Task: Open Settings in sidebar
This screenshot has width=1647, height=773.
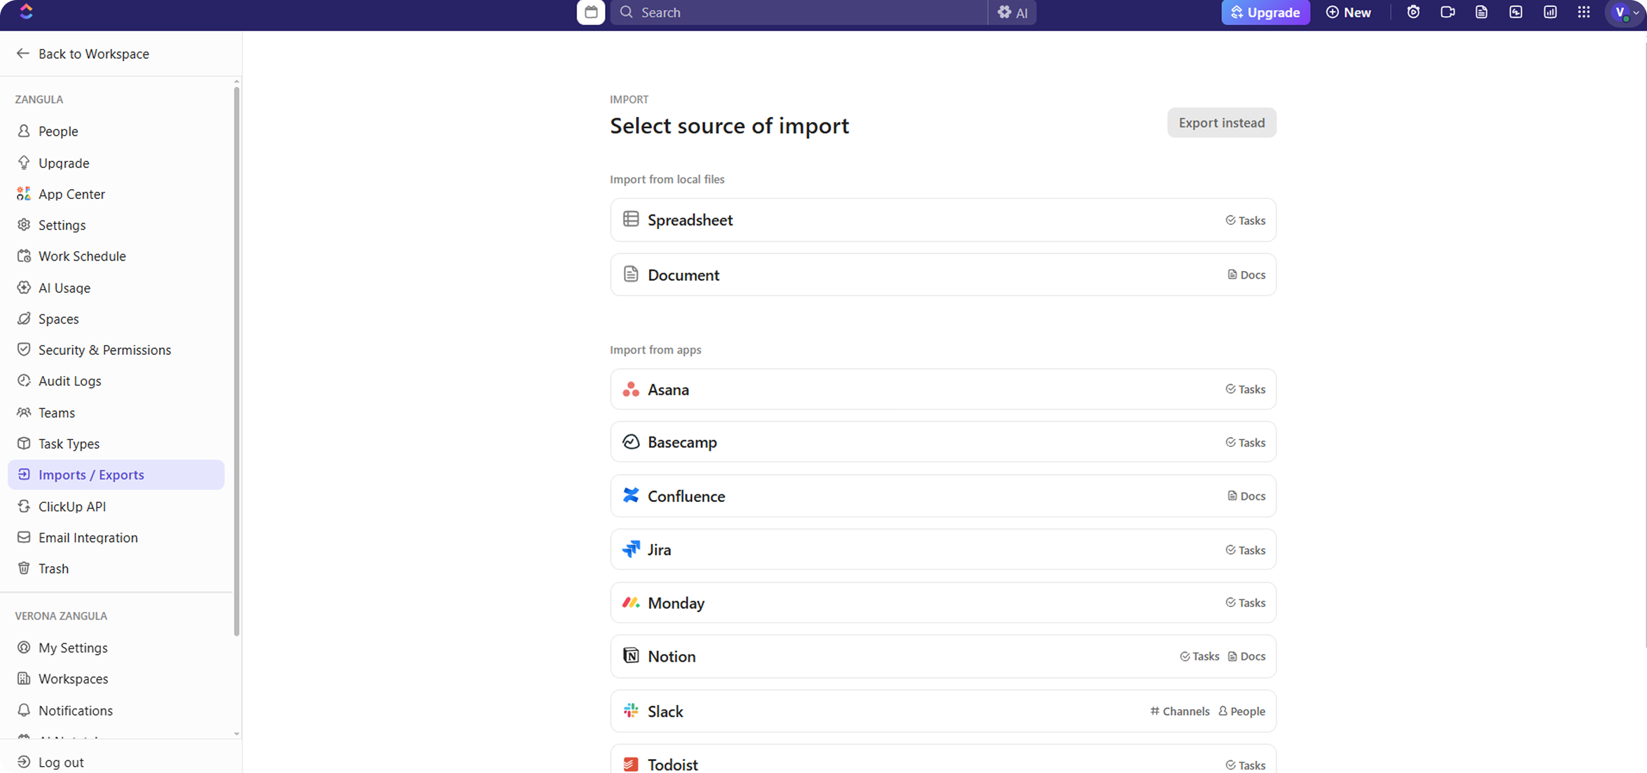Action: pyautogui.click(x=116, y=225)
